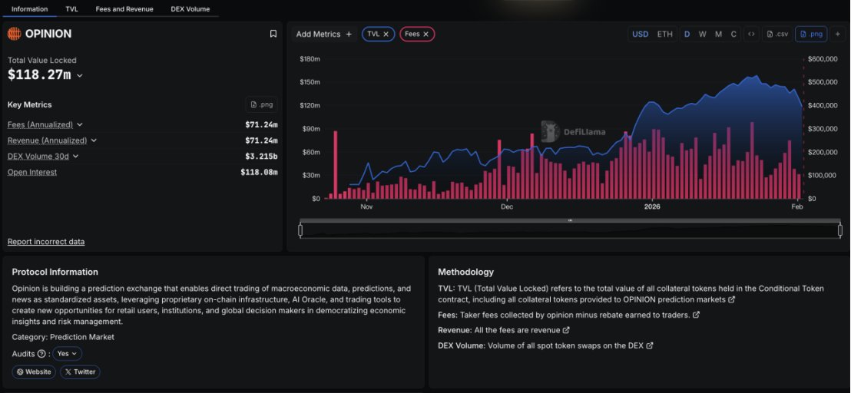The image size is (851, 393).
Task: Select weekly (W) chart grouping
Action: point(702,34)
